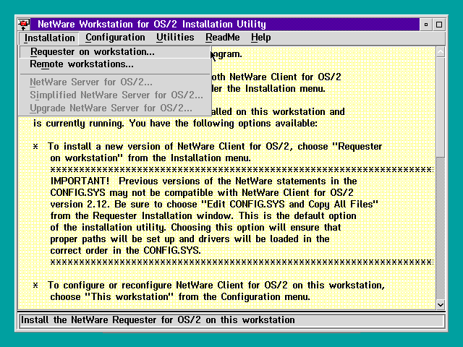Select greyed NetWare Server for OS/2... entry
Viewport: 463px width, 347px height.
(x=116, y=82)
